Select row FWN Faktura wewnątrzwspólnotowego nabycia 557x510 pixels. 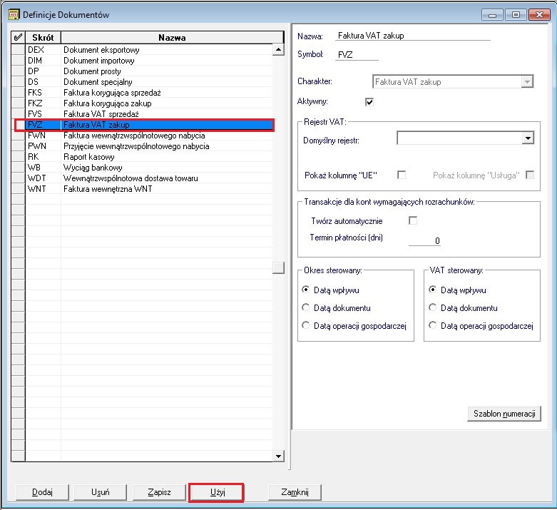pyautogui.click(x=149, y=136)
